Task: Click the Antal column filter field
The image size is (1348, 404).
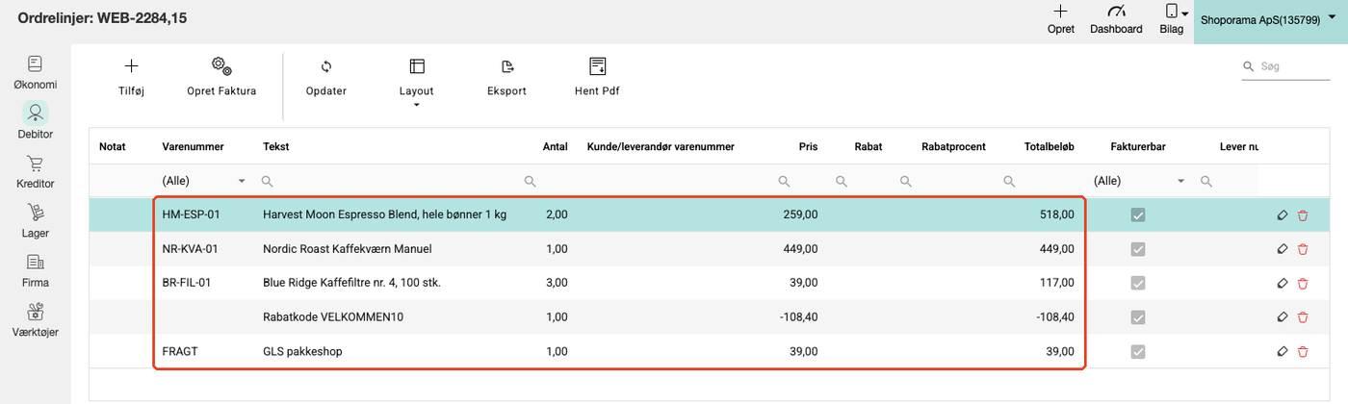Action: [x=549, y=181]
